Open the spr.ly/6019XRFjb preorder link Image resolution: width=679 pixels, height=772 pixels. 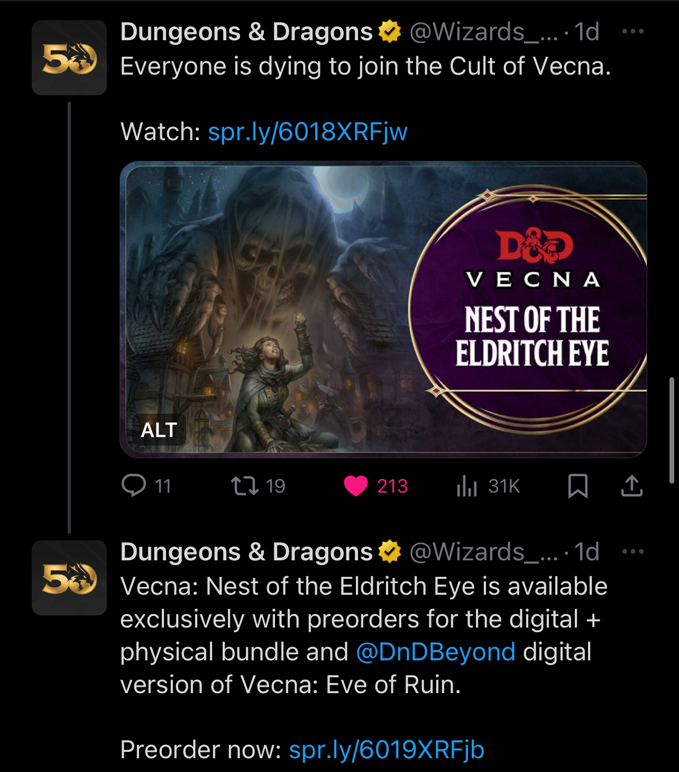[386, 750]
